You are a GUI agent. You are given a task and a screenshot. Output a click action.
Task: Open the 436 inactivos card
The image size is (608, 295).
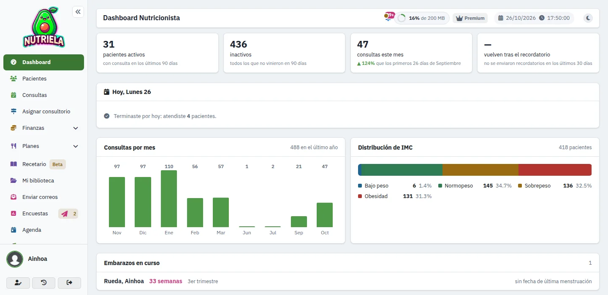click(285, 53)
